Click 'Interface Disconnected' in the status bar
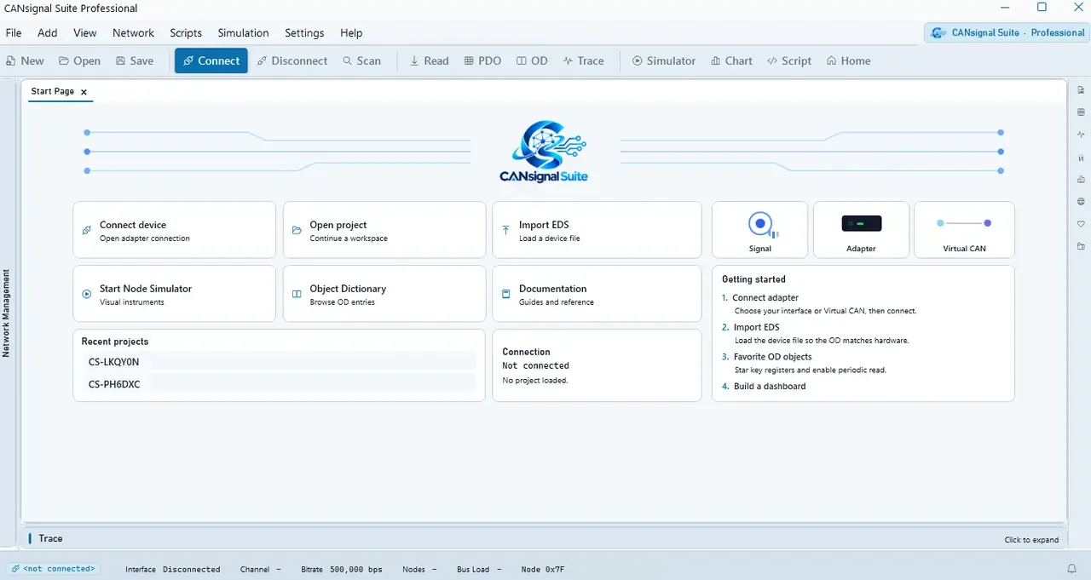This screenshot has height=580, width=1091. pyautogui.click(x=173, y=570)
